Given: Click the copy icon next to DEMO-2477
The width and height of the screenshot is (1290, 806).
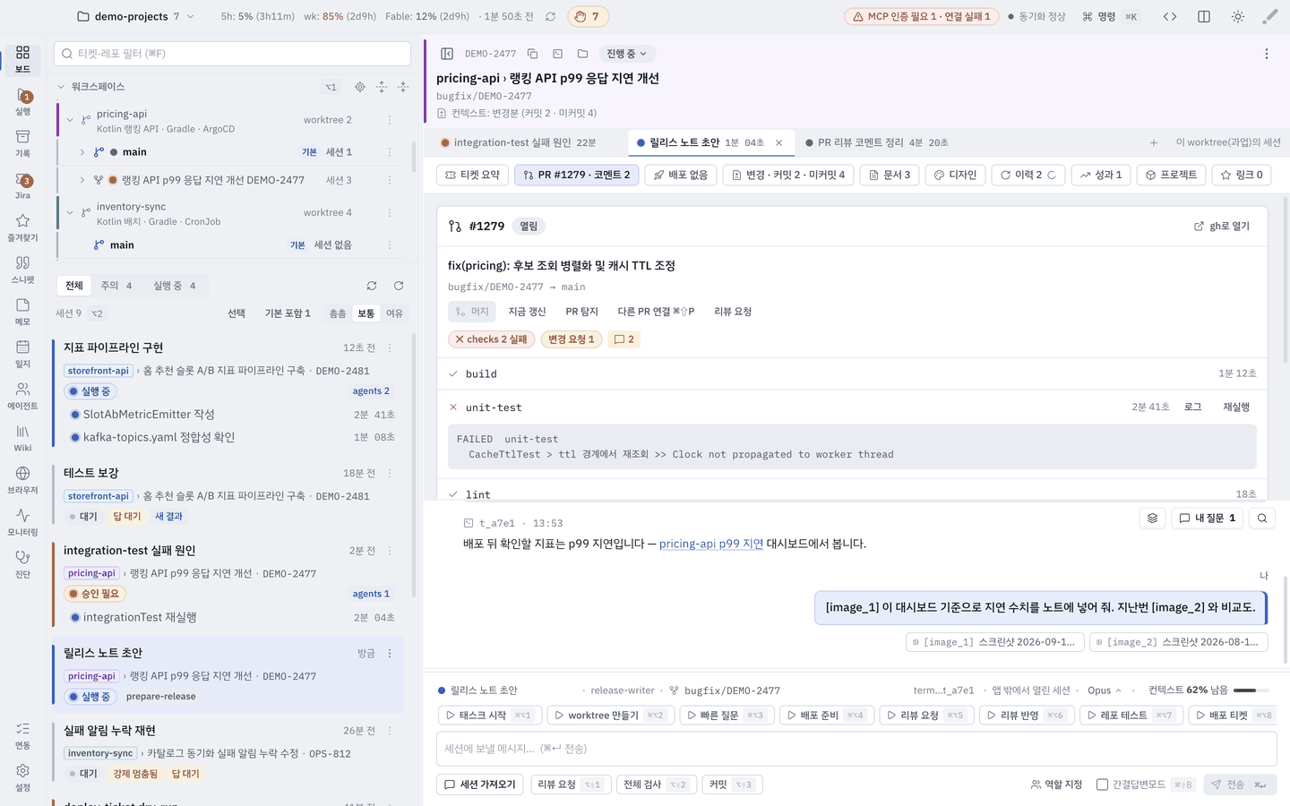Looking at the screenshot, I should [x=532, y=54].
